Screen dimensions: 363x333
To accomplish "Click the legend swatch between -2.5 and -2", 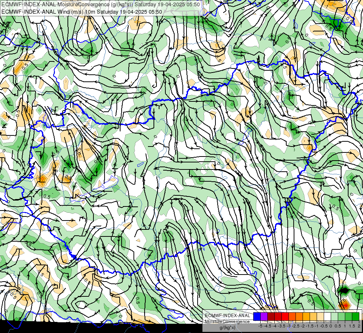I will (299, 316).
